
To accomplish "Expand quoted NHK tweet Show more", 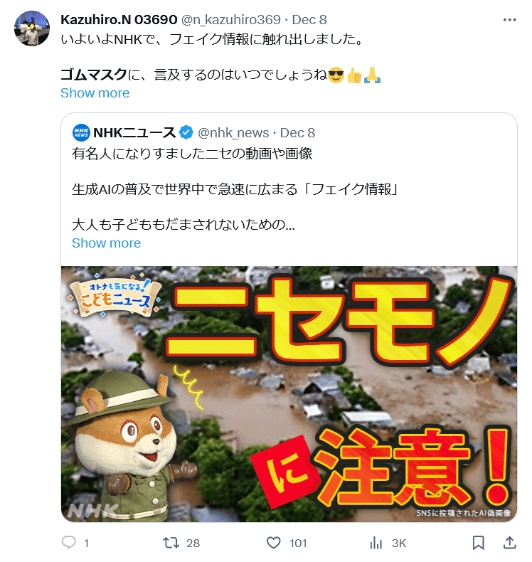I will pos(107,243).
